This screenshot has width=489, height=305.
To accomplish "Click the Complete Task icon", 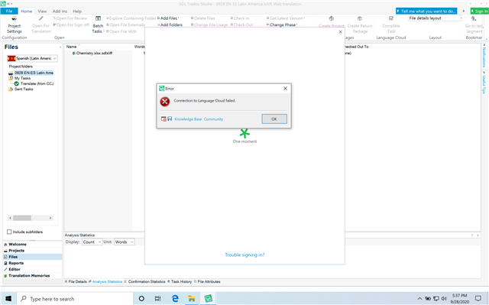I will pos(390,18).
